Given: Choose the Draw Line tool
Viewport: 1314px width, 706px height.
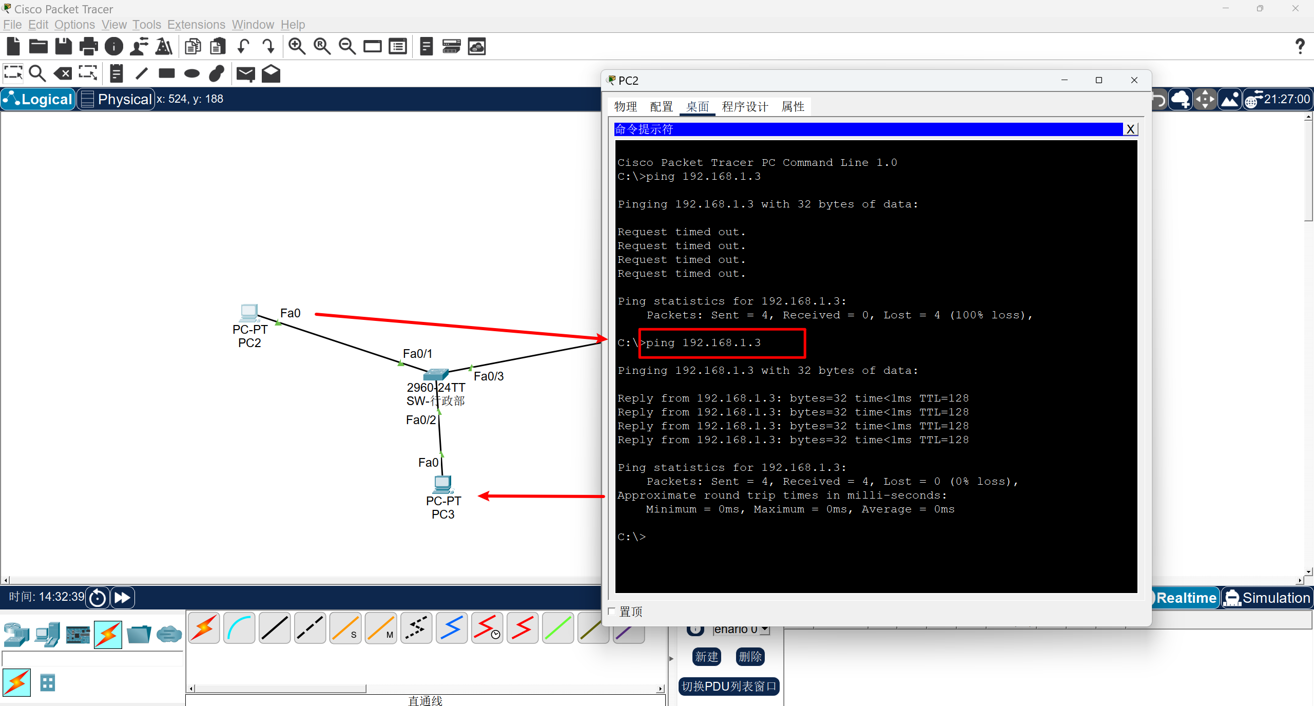Looking at the screenshot, I should [142, 74].
